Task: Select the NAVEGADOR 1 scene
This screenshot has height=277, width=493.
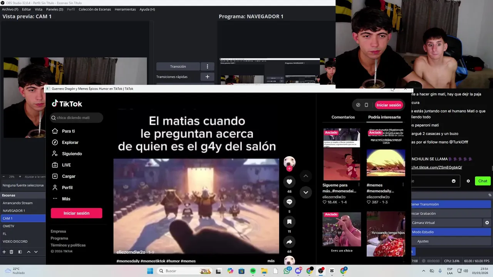Action: tap(23, 210)
